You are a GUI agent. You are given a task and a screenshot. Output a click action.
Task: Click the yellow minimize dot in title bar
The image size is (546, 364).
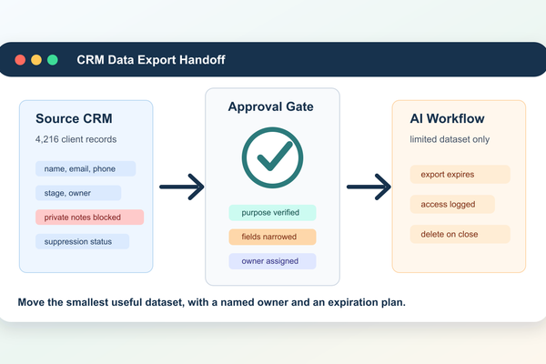[x=36, y=60]
